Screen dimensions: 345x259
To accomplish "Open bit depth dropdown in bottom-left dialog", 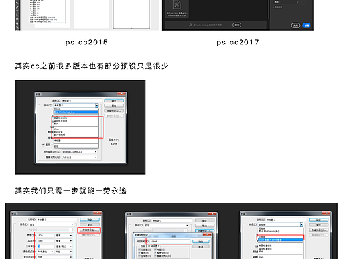I will coord(64,252).
